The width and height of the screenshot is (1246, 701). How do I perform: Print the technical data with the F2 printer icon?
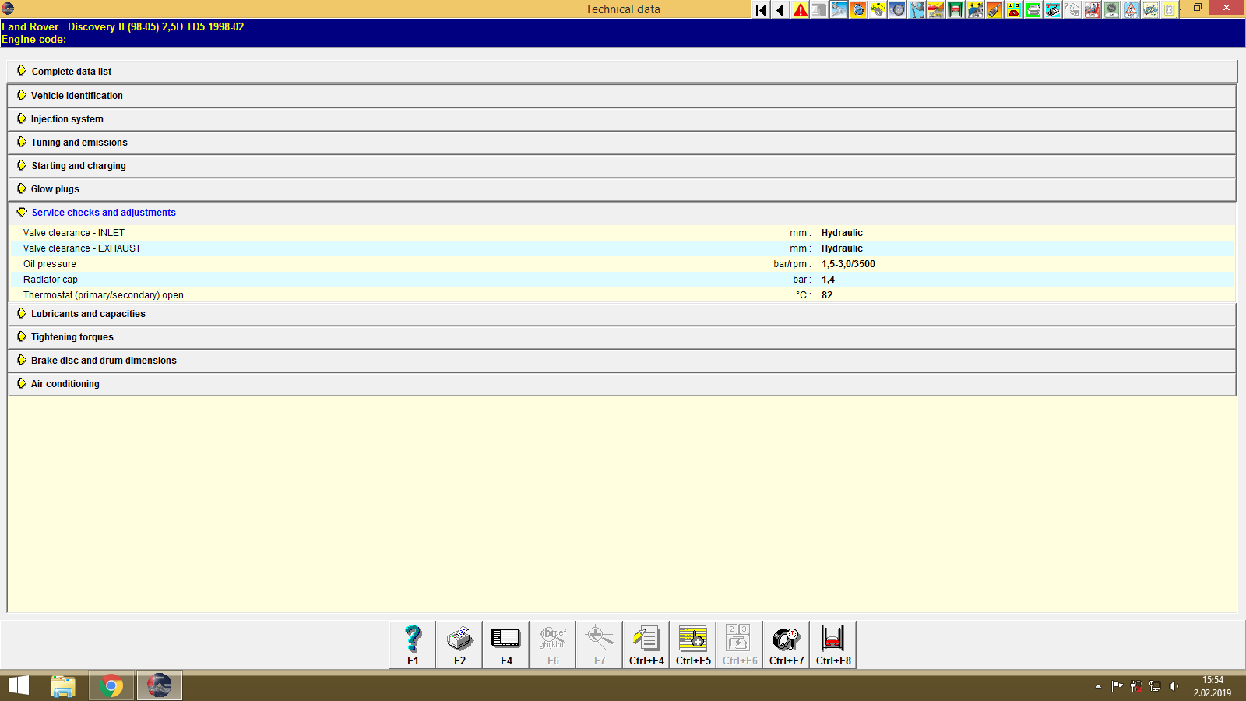point(459,644)
